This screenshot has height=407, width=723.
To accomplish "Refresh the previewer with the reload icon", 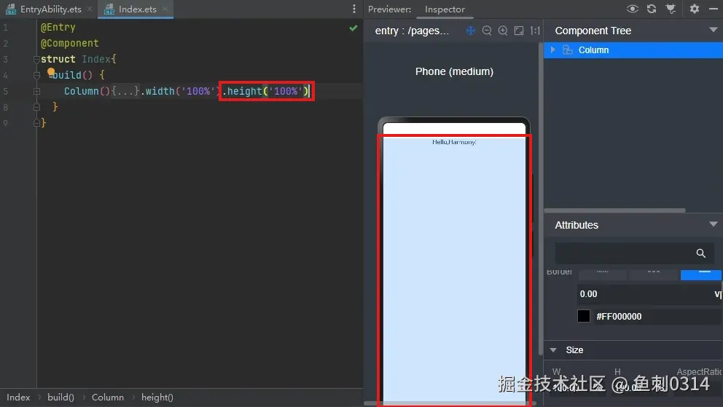I will point(651,9).
